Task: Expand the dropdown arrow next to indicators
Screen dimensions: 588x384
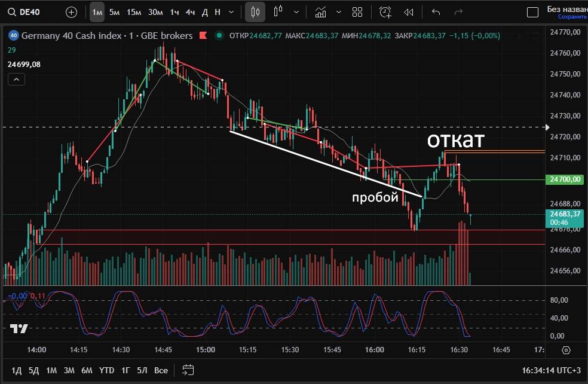Action: click(x=339, y=12)
